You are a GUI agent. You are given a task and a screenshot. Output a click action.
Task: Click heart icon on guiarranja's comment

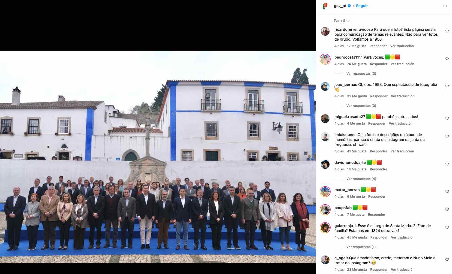pyautogui.click(x=447, y=227)
